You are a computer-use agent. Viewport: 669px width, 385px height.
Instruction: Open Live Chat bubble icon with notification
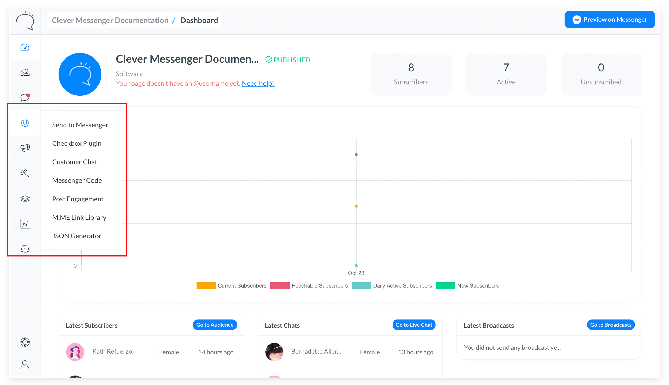25,97
